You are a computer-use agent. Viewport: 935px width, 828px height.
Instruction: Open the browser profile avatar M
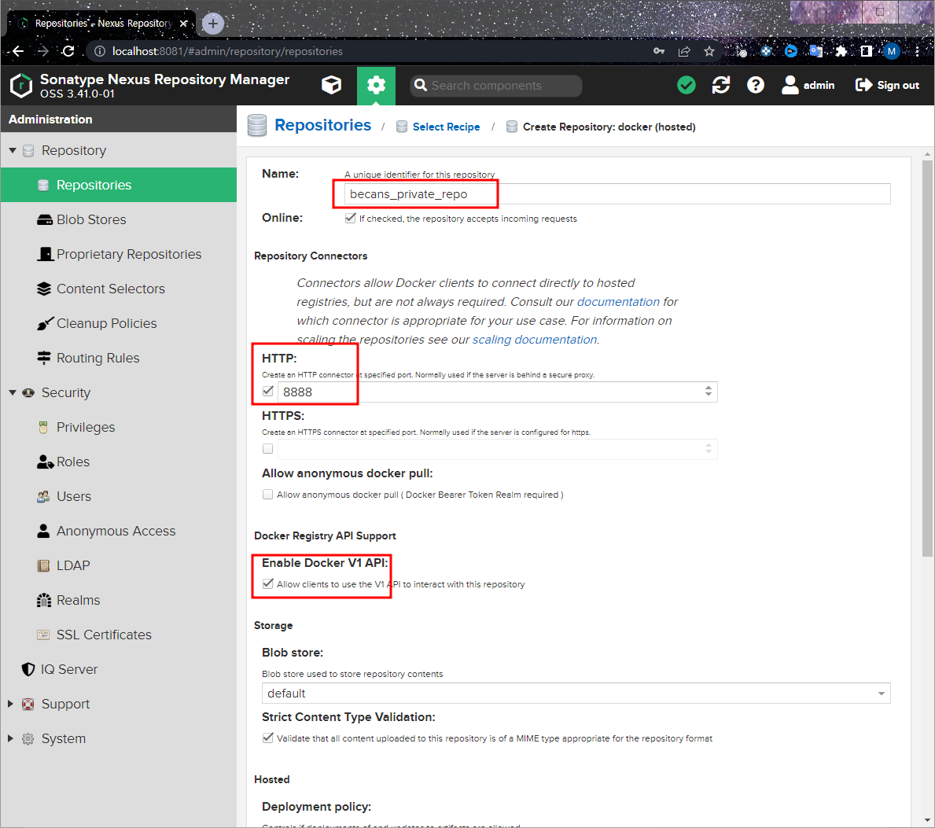tap(892, 51)
